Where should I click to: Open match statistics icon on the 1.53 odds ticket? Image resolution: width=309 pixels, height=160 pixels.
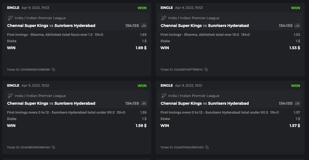tap(297, 26)
